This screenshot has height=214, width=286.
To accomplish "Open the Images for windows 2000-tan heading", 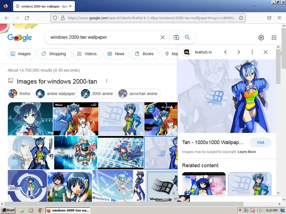I will tap(57, 81).
